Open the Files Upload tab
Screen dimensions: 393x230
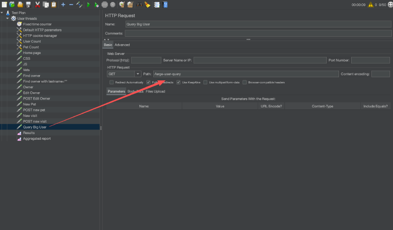point(155,91)
